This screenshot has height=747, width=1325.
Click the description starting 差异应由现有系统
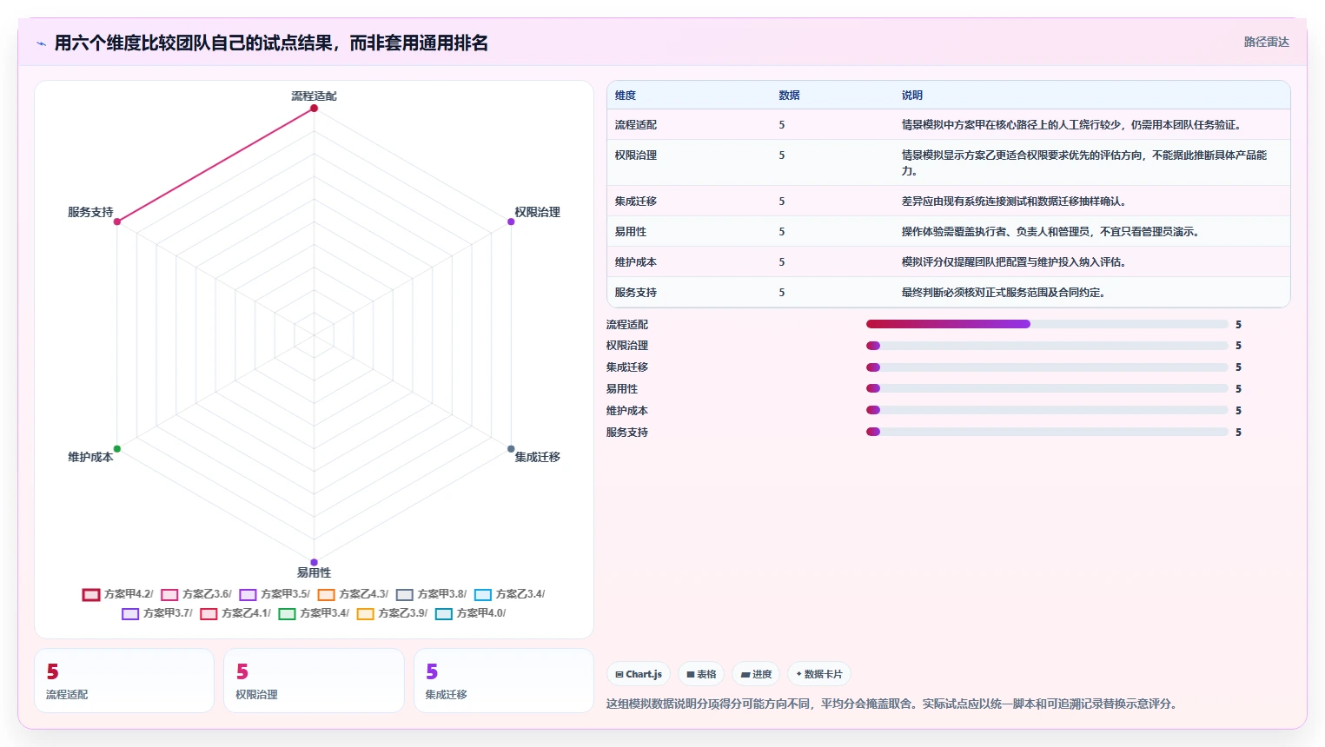pyautogui.click(x=1015, y=202)
